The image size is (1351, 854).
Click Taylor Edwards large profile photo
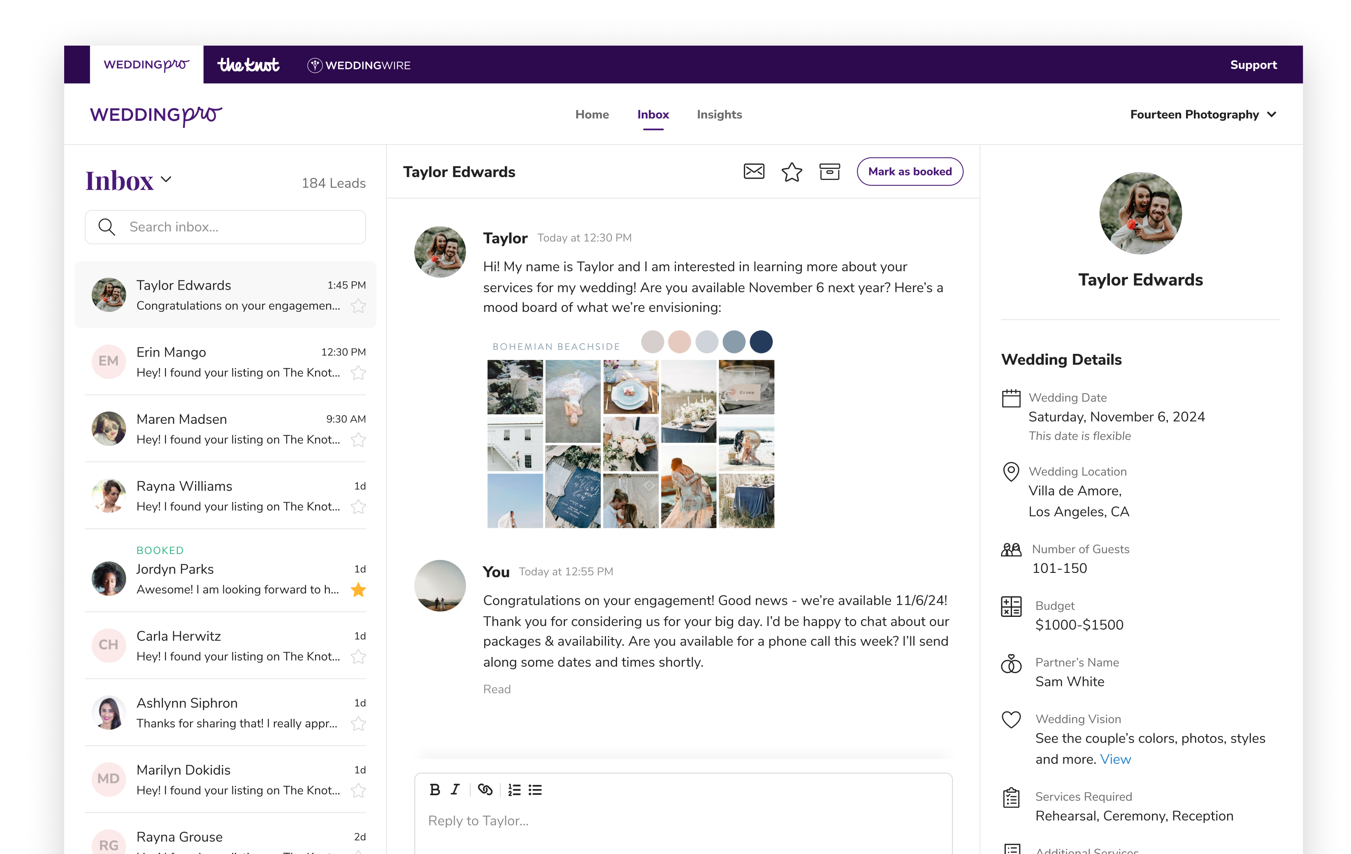(x=1140, y=213)
